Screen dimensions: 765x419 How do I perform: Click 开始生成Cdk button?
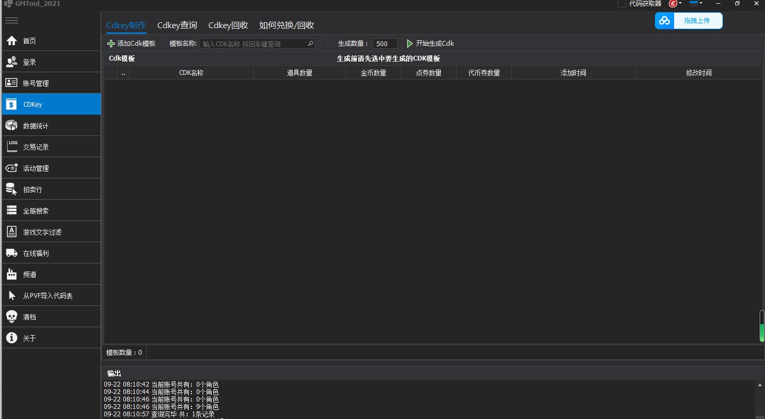point(430,44)
